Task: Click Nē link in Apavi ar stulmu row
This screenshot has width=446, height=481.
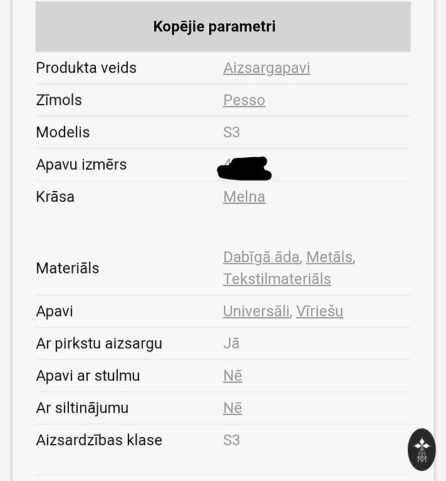Action: pos(232,376)
